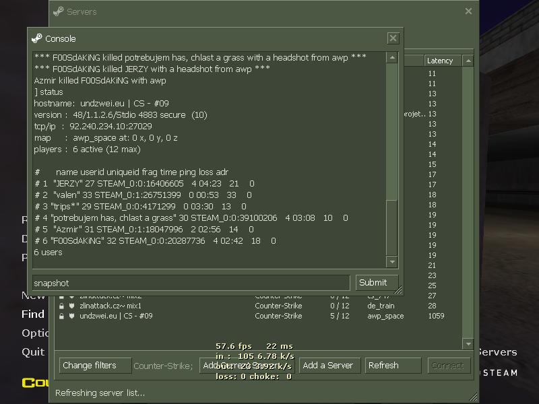This screenshot has width=539, height=404.
Task: Click the console scrollbar thumb
Action: tap(392, 227)
